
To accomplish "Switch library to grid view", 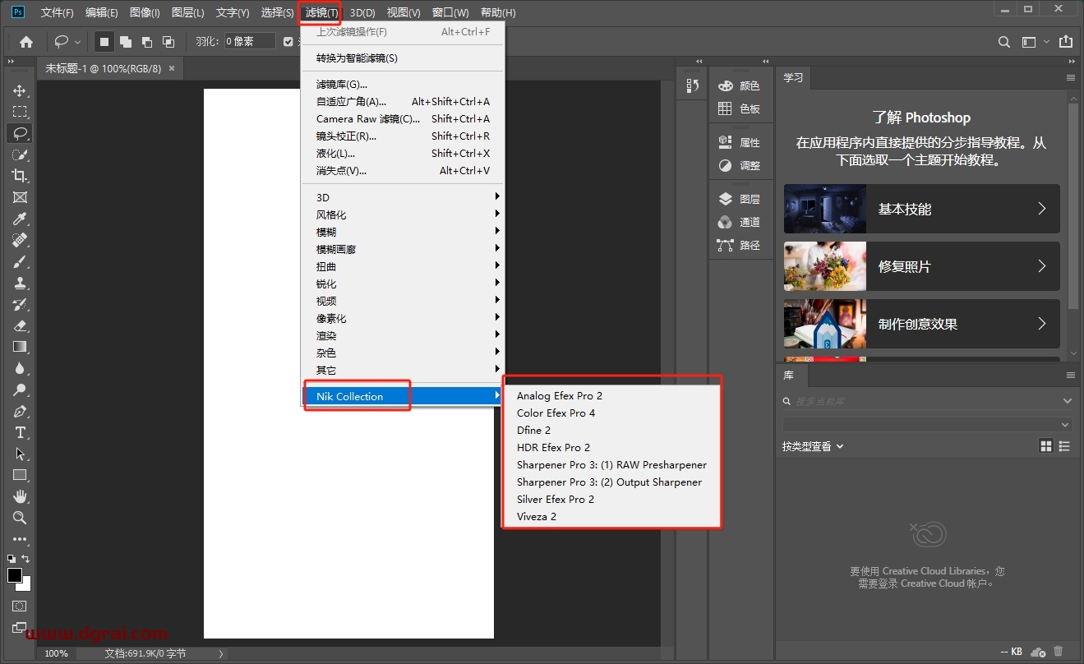I will click(1046, 446).
